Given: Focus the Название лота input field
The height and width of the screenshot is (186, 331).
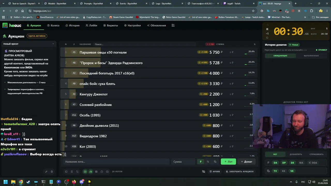Looking at the screenshot, I should coord(116,162).
